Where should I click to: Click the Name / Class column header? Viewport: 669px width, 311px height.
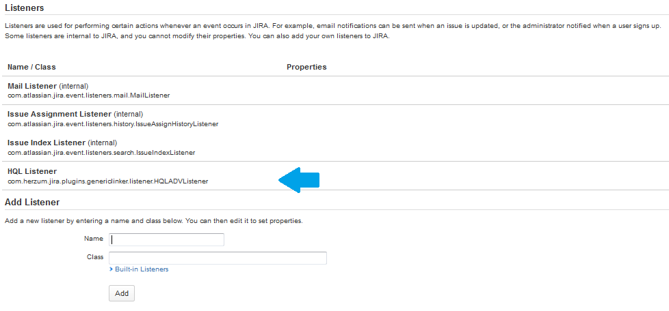pos(31,67)
